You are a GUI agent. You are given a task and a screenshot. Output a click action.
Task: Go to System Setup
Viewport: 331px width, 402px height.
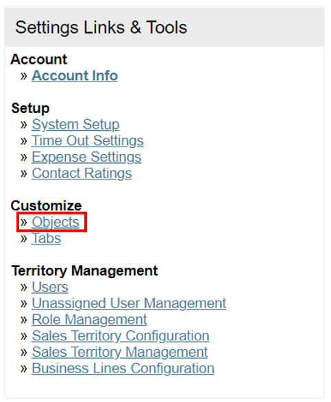tap(75, 125)
